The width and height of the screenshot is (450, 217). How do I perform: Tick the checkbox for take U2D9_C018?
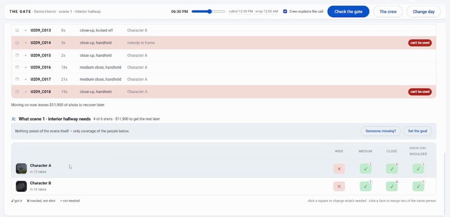click(x=17, y=91)
